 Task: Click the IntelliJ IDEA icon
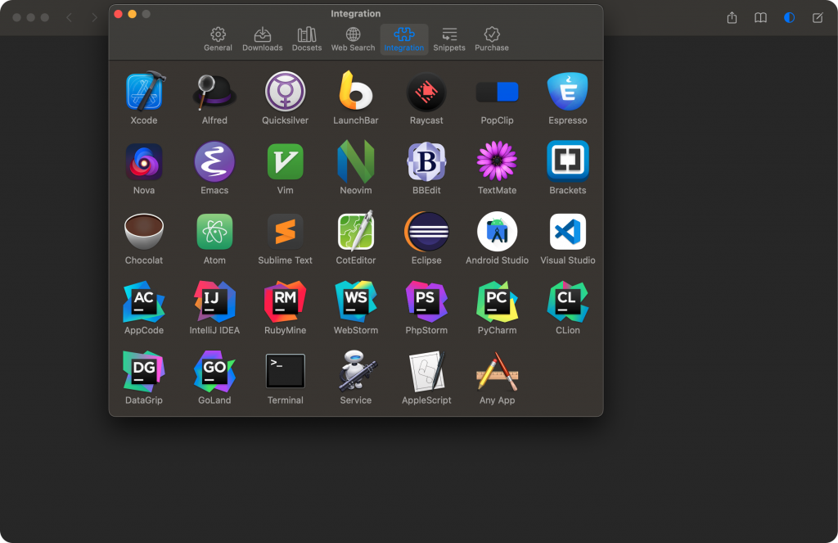214,302
